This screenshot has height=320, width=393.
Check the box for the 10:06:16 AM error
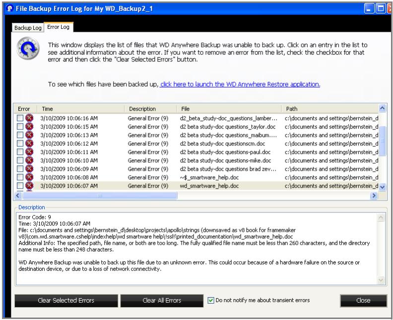[x=20, y=118]
